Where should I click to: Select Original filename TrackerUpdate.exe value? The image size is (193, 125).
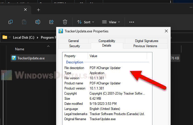pyautogui.click(x=102, y=119)
